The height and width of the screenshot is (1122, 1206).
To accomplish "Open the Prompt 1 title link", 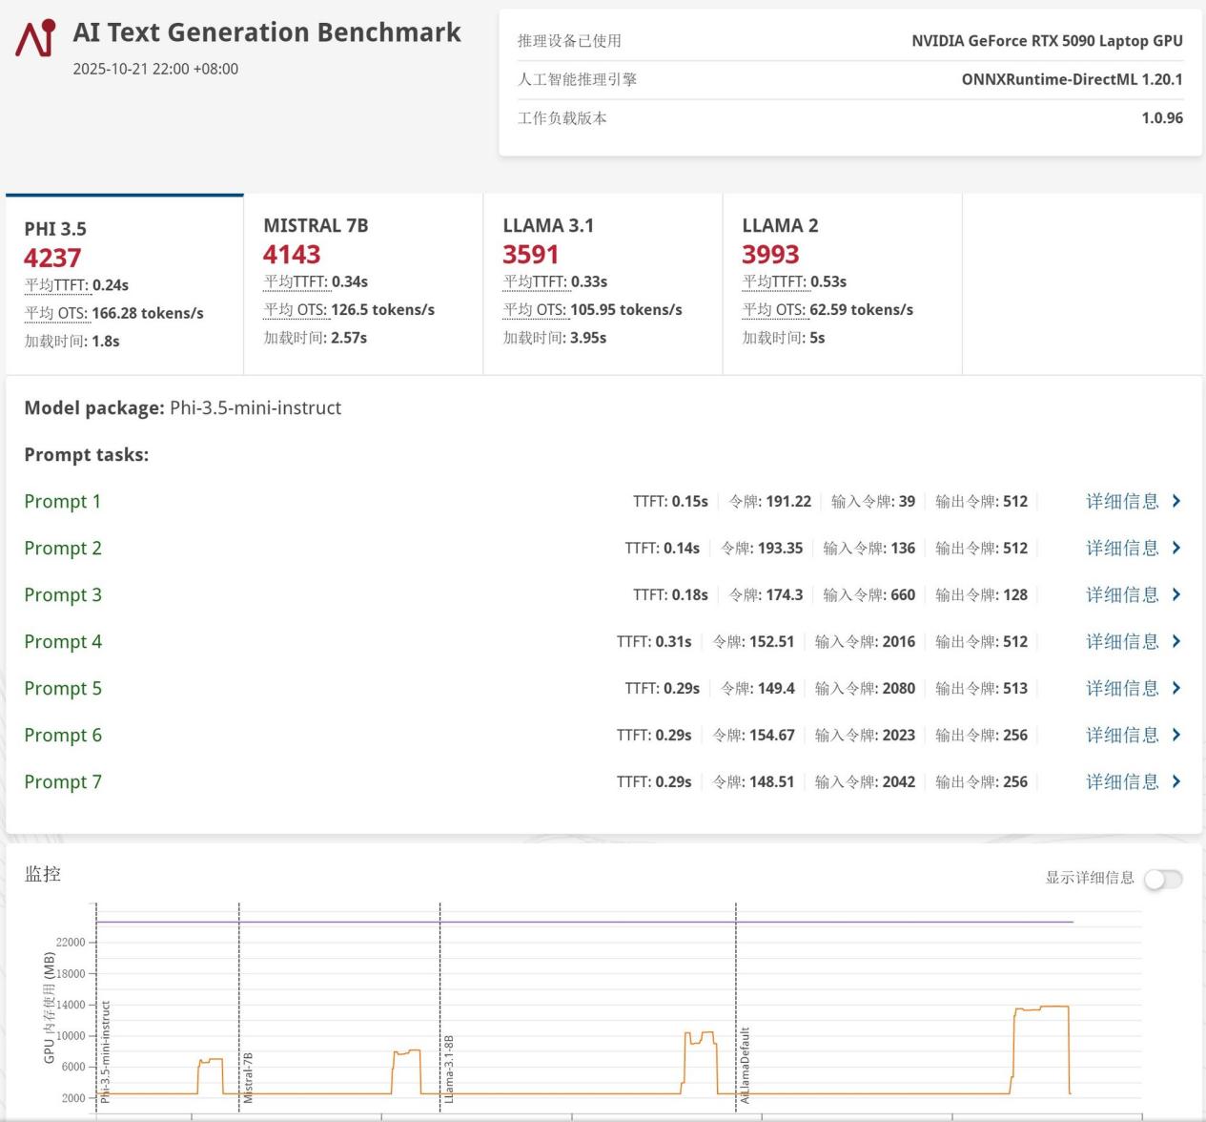I will pyautogui.click(x=62, y=502).
